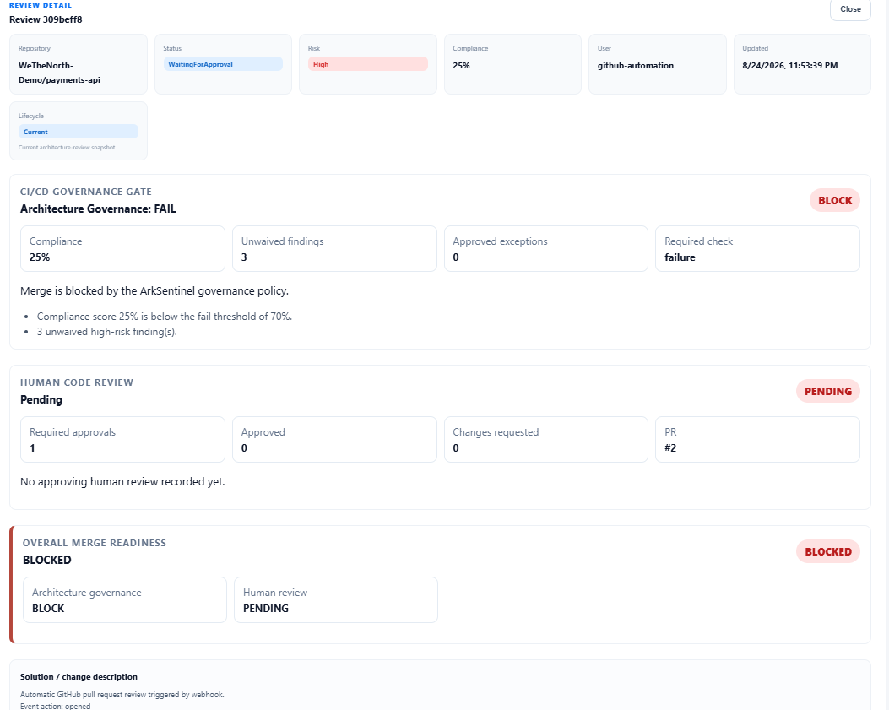Click the No approving human review recorded text
Viewport: 889px width, 710px height.
coord(122,481)
